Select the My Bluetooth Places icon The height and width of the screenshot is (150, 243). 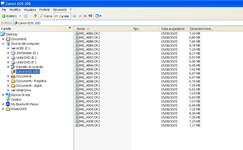click(8, 104)
